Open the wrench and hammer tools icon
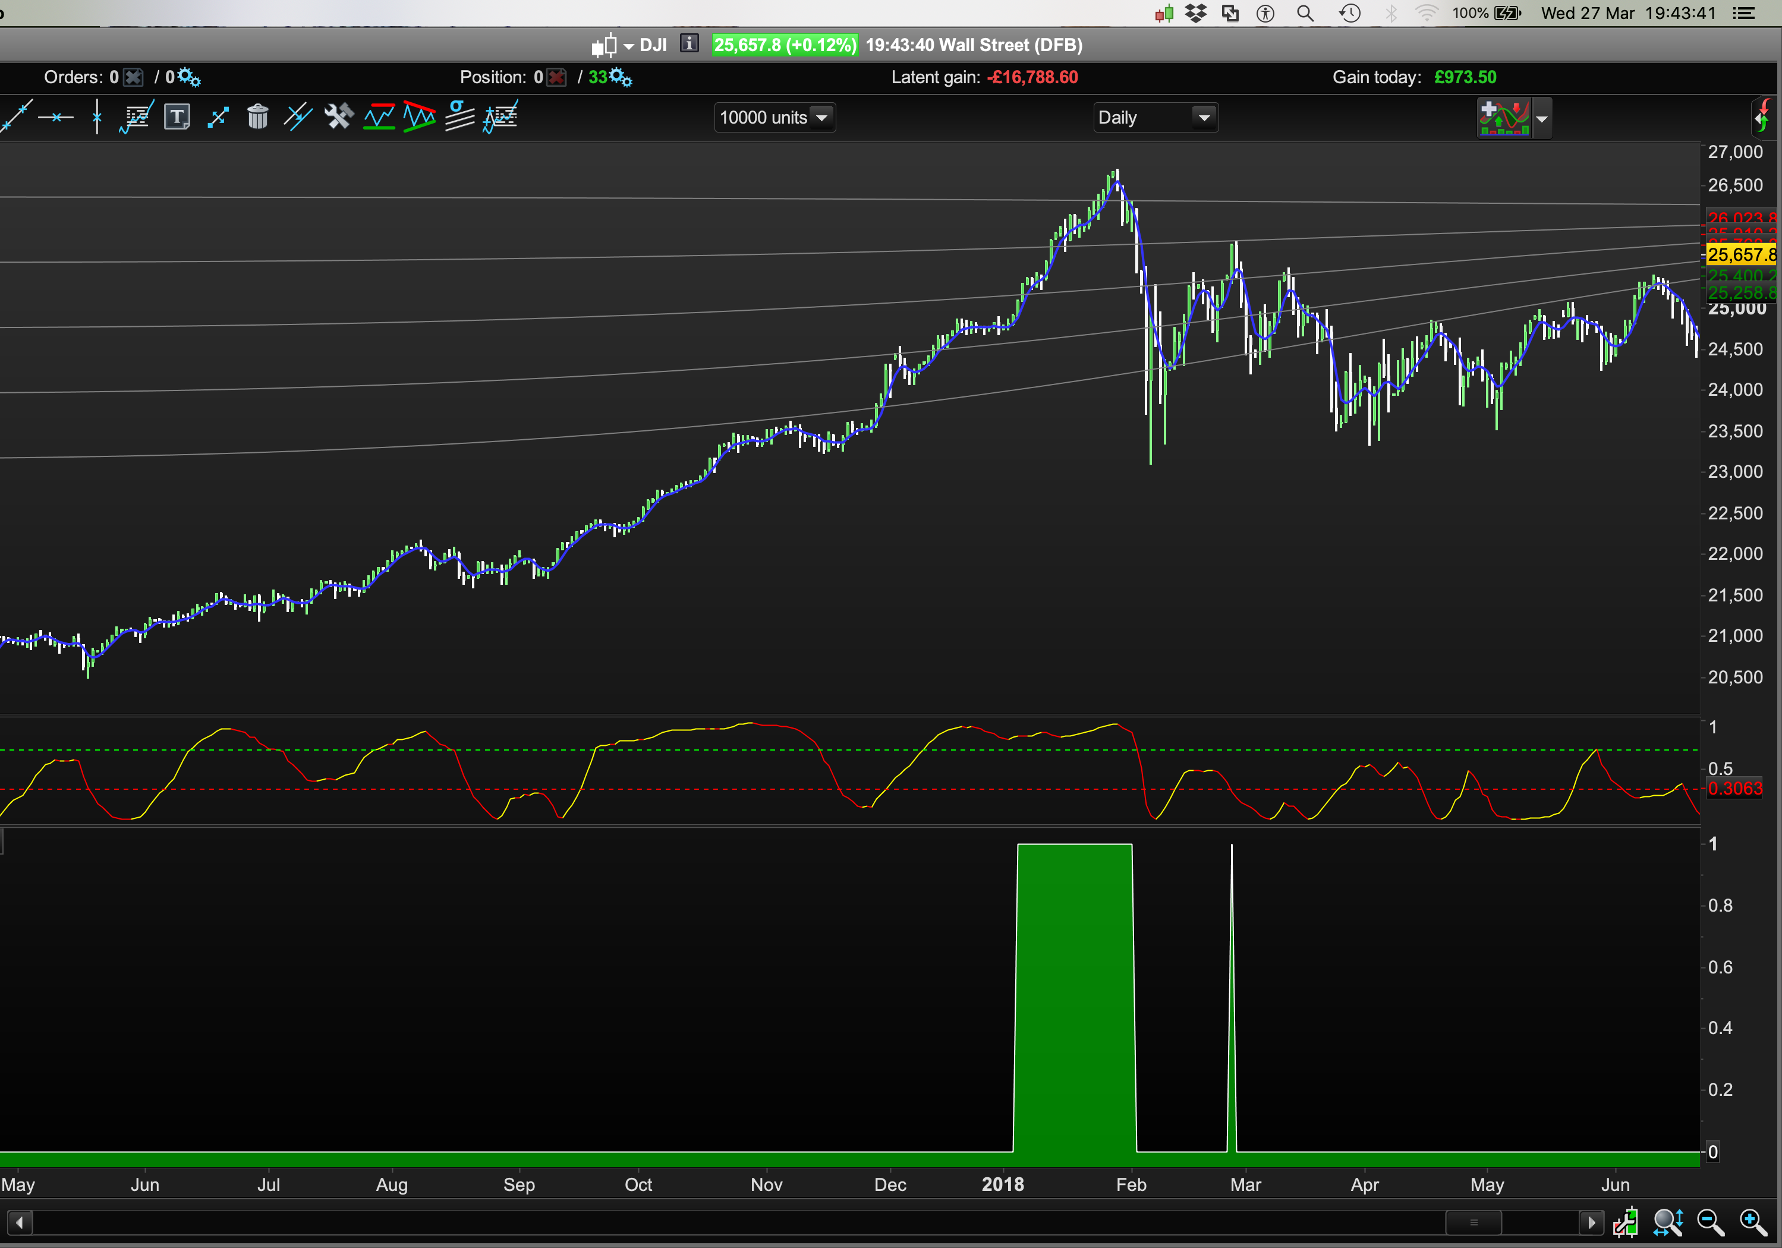 click(338, 117)
